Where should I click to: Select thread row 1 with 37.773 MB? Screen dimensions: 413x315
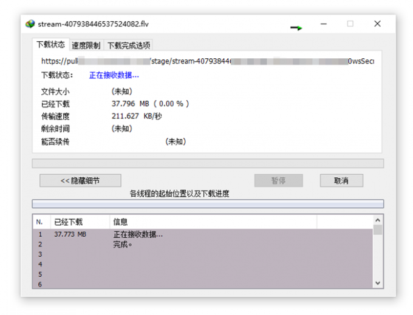[x=202, y=234]
